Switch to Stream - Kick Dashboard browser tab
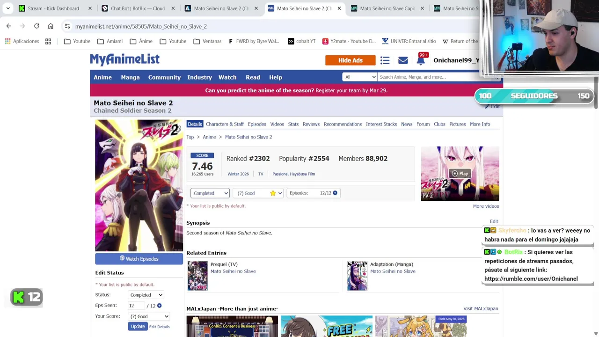599x337 pixels. coord(53,8)
